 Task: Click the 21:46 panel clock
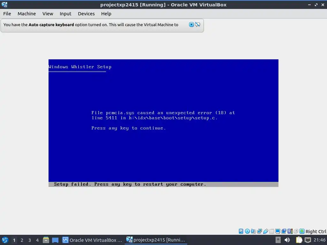click(x=319, y=240)
